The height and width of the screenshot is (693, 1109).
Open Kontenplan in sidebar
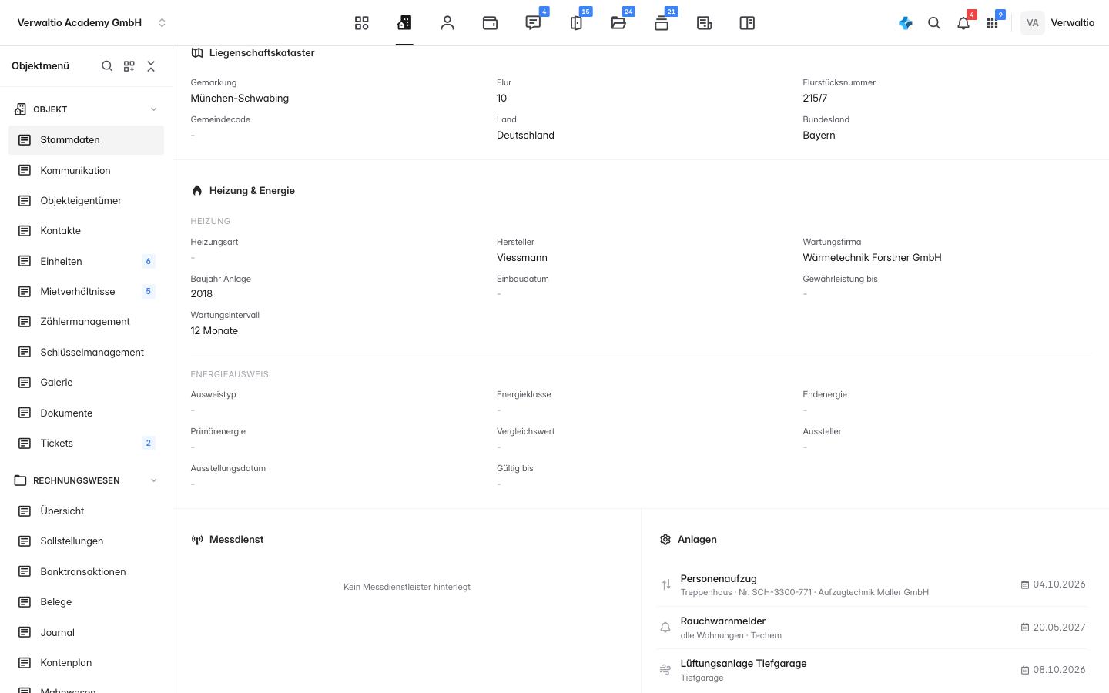click(x=86, y=663)
